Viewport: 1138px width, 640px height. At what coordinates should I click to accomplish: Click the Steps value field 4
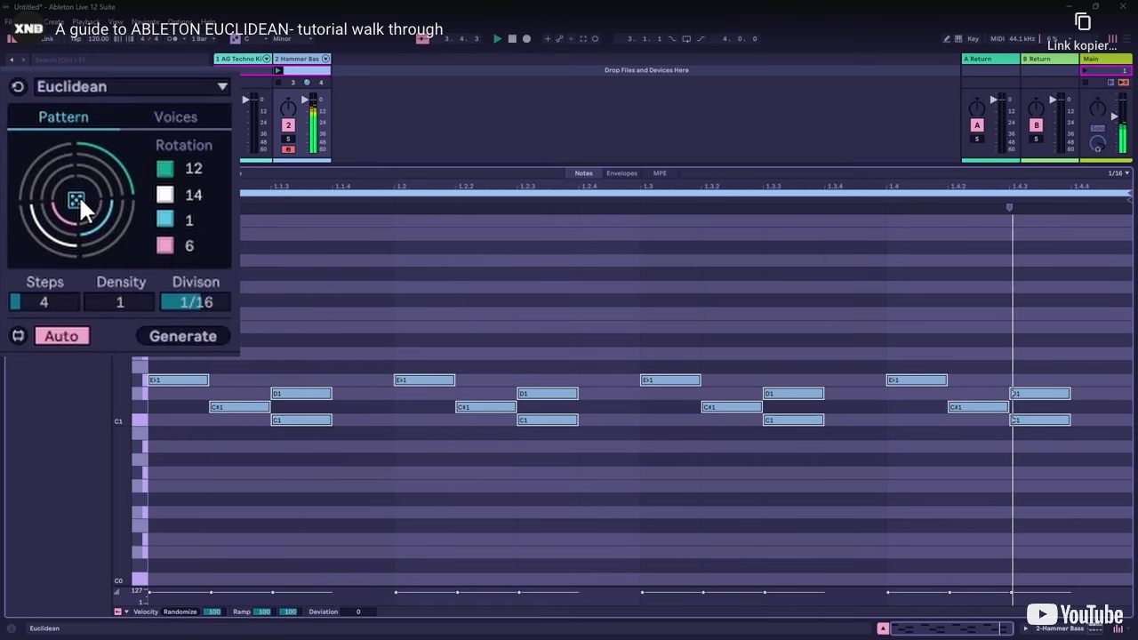pyautogui.click(x=44, y=302)
